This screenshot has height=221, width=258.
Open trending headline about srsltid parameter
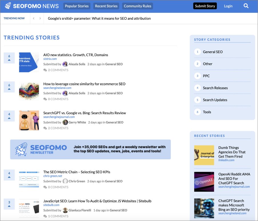click(x=99, y=18)
